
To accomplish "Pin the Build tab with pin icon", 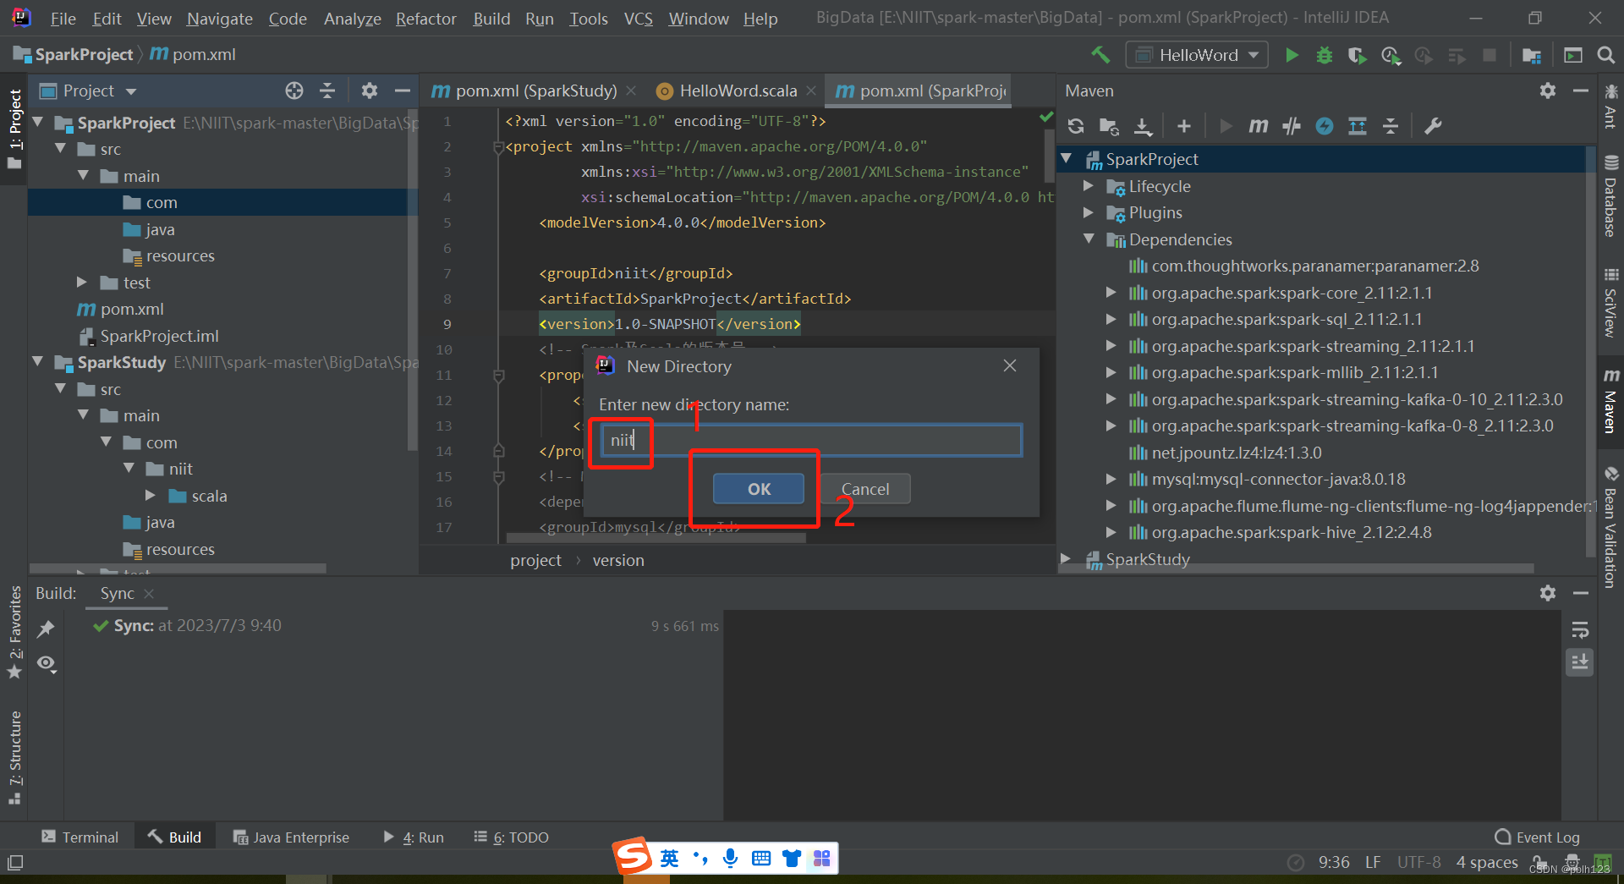I will click(46, 629).
